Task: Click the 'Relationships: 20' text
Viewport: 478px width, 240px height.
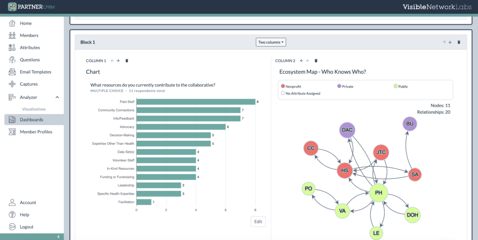Action: pos(434,112)
